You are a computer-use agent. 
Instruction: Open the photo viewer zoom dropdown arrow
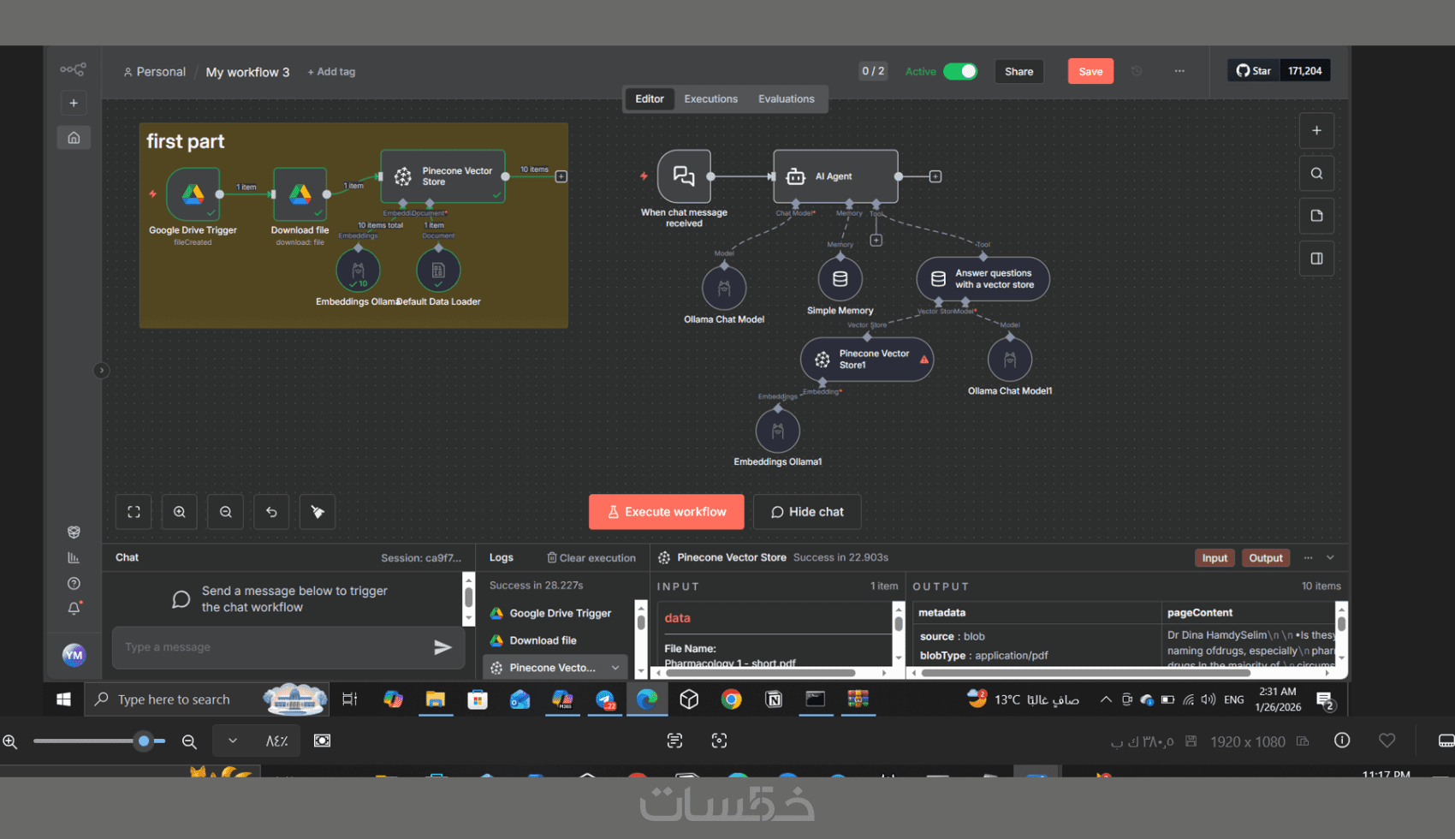(233, 741)
